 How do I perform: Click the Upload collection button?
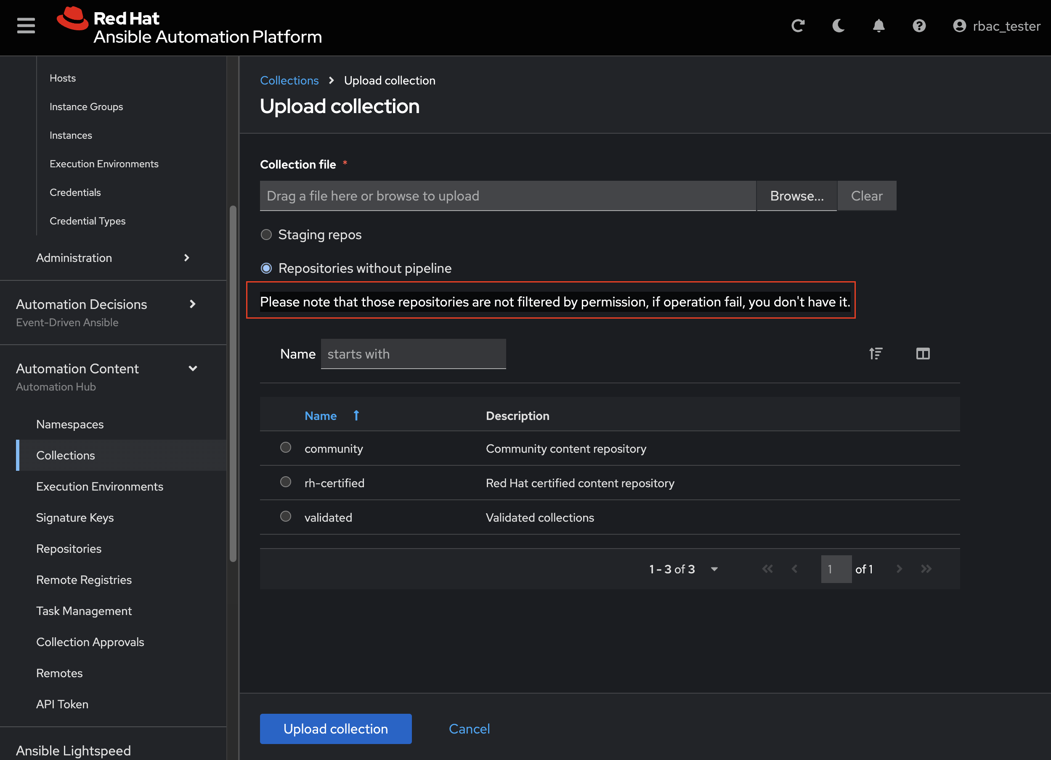point(335,728)
